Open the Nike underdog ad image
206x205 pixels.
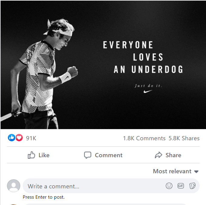click(x=103, y=65)
